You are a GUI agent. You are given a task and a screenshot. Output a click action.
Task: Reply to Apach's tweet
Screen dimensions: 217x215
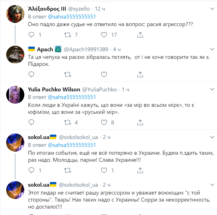32,74
